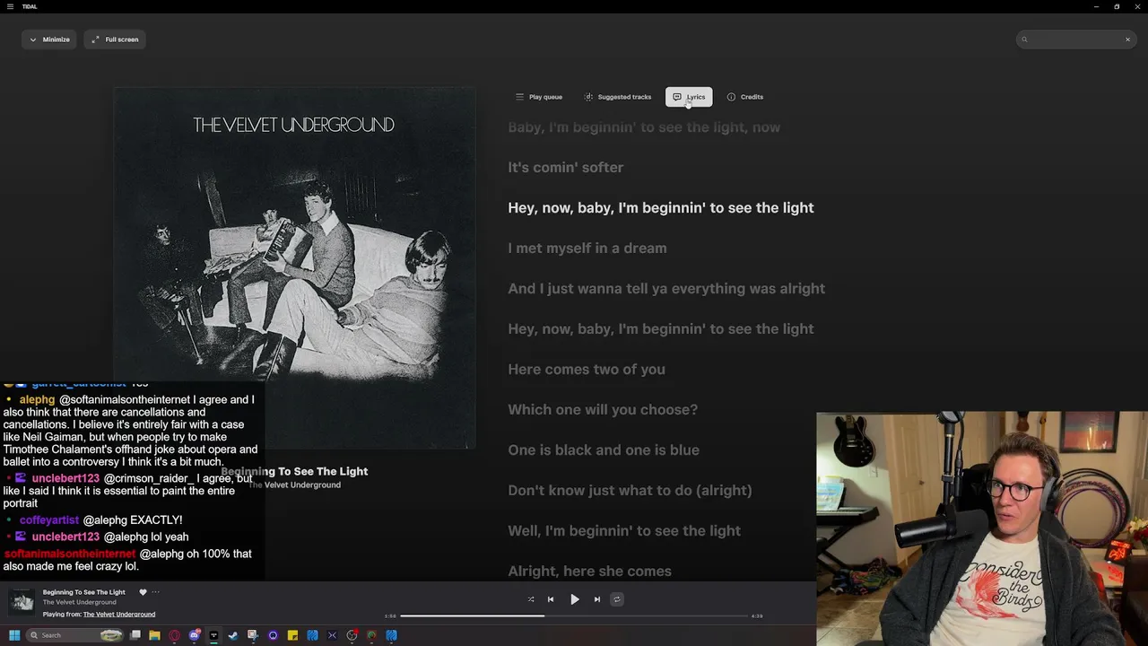This screenshot has height=646, width=1148.
Task: Seek on the track progress bar
Action: tap(574, 615)
